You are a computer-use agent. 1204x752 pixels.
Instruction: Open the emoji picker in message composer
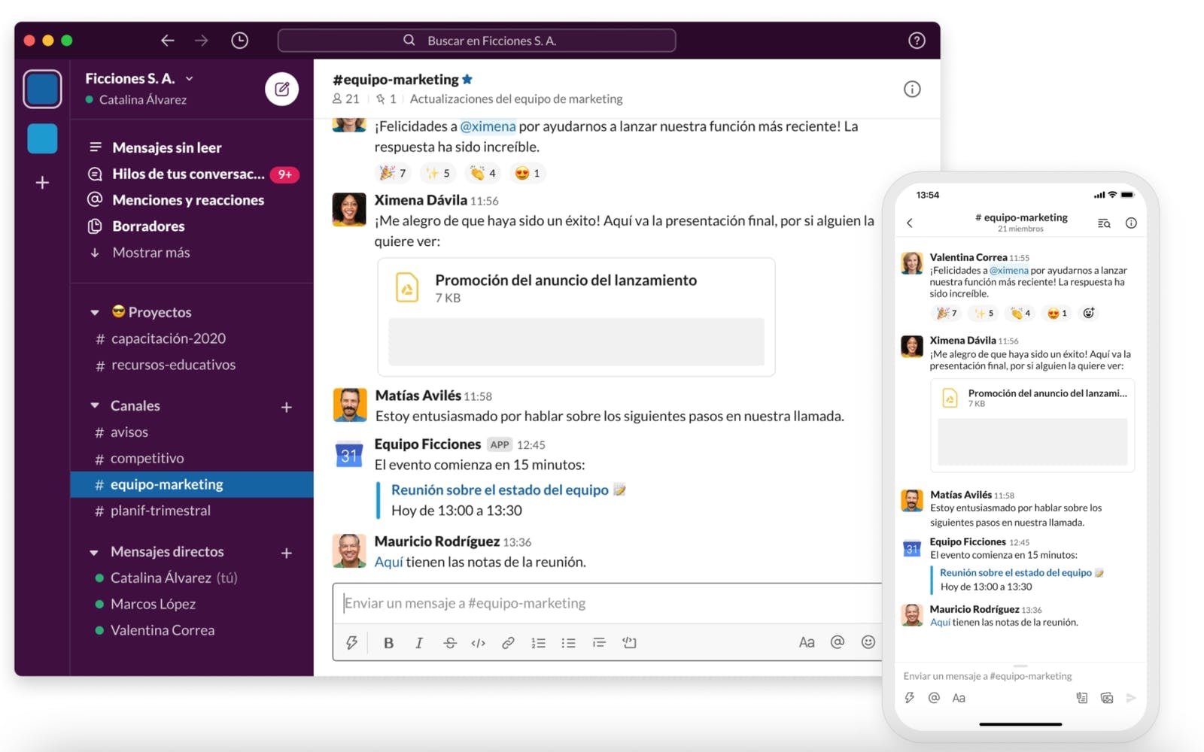(x=868, y=642)
